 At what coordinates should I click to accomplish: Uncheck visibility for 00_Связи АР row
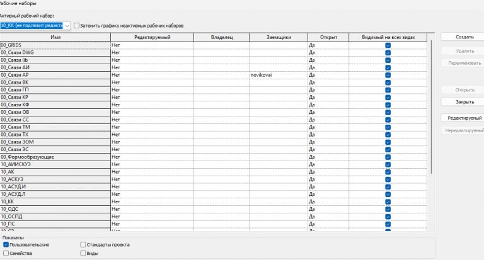click(x=388, y=75)
